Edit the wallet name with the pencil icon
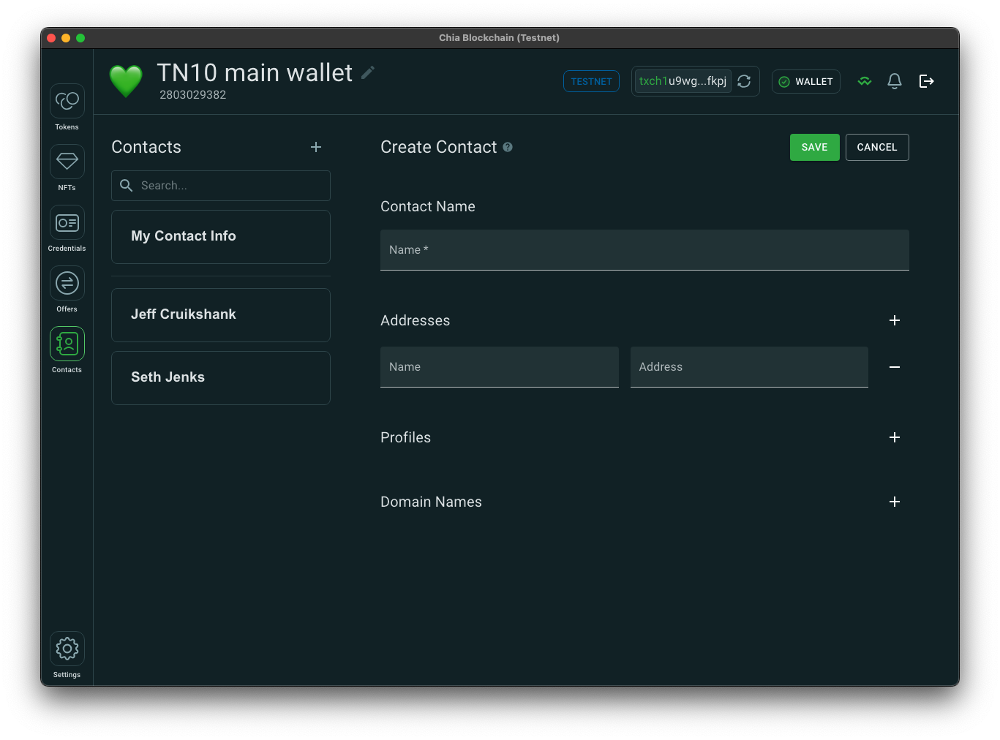The width and height of the screenshot is (1000, 740). pyautogui.click(x=367, y=72)
